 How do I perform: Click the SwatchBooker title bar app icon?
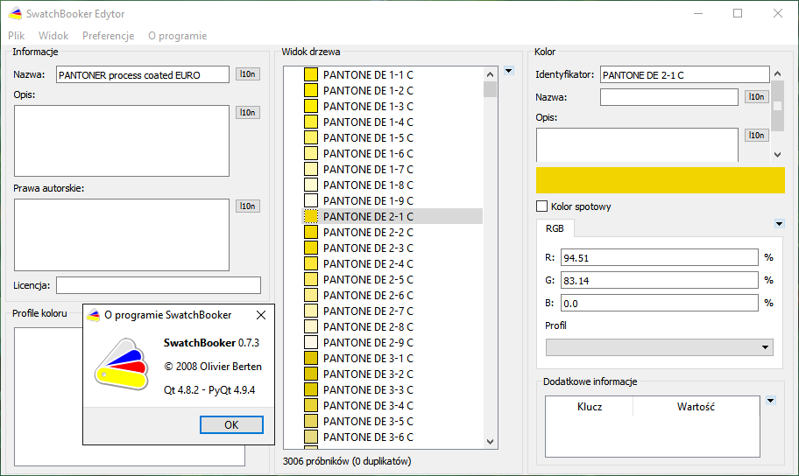click(x=15, y=14)
